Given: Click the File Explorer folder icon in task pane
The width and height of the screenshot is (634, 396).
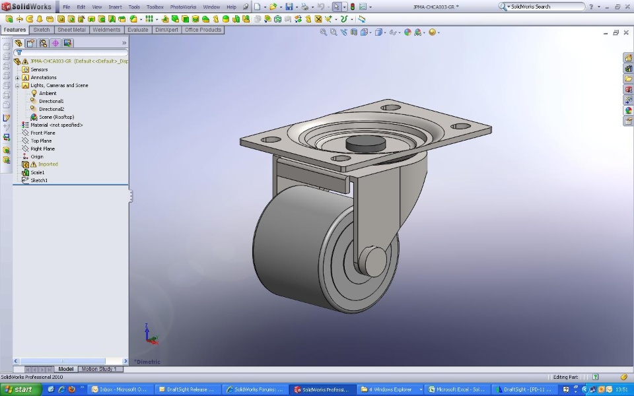Looking at the screenshot, I should click(628, 79).
